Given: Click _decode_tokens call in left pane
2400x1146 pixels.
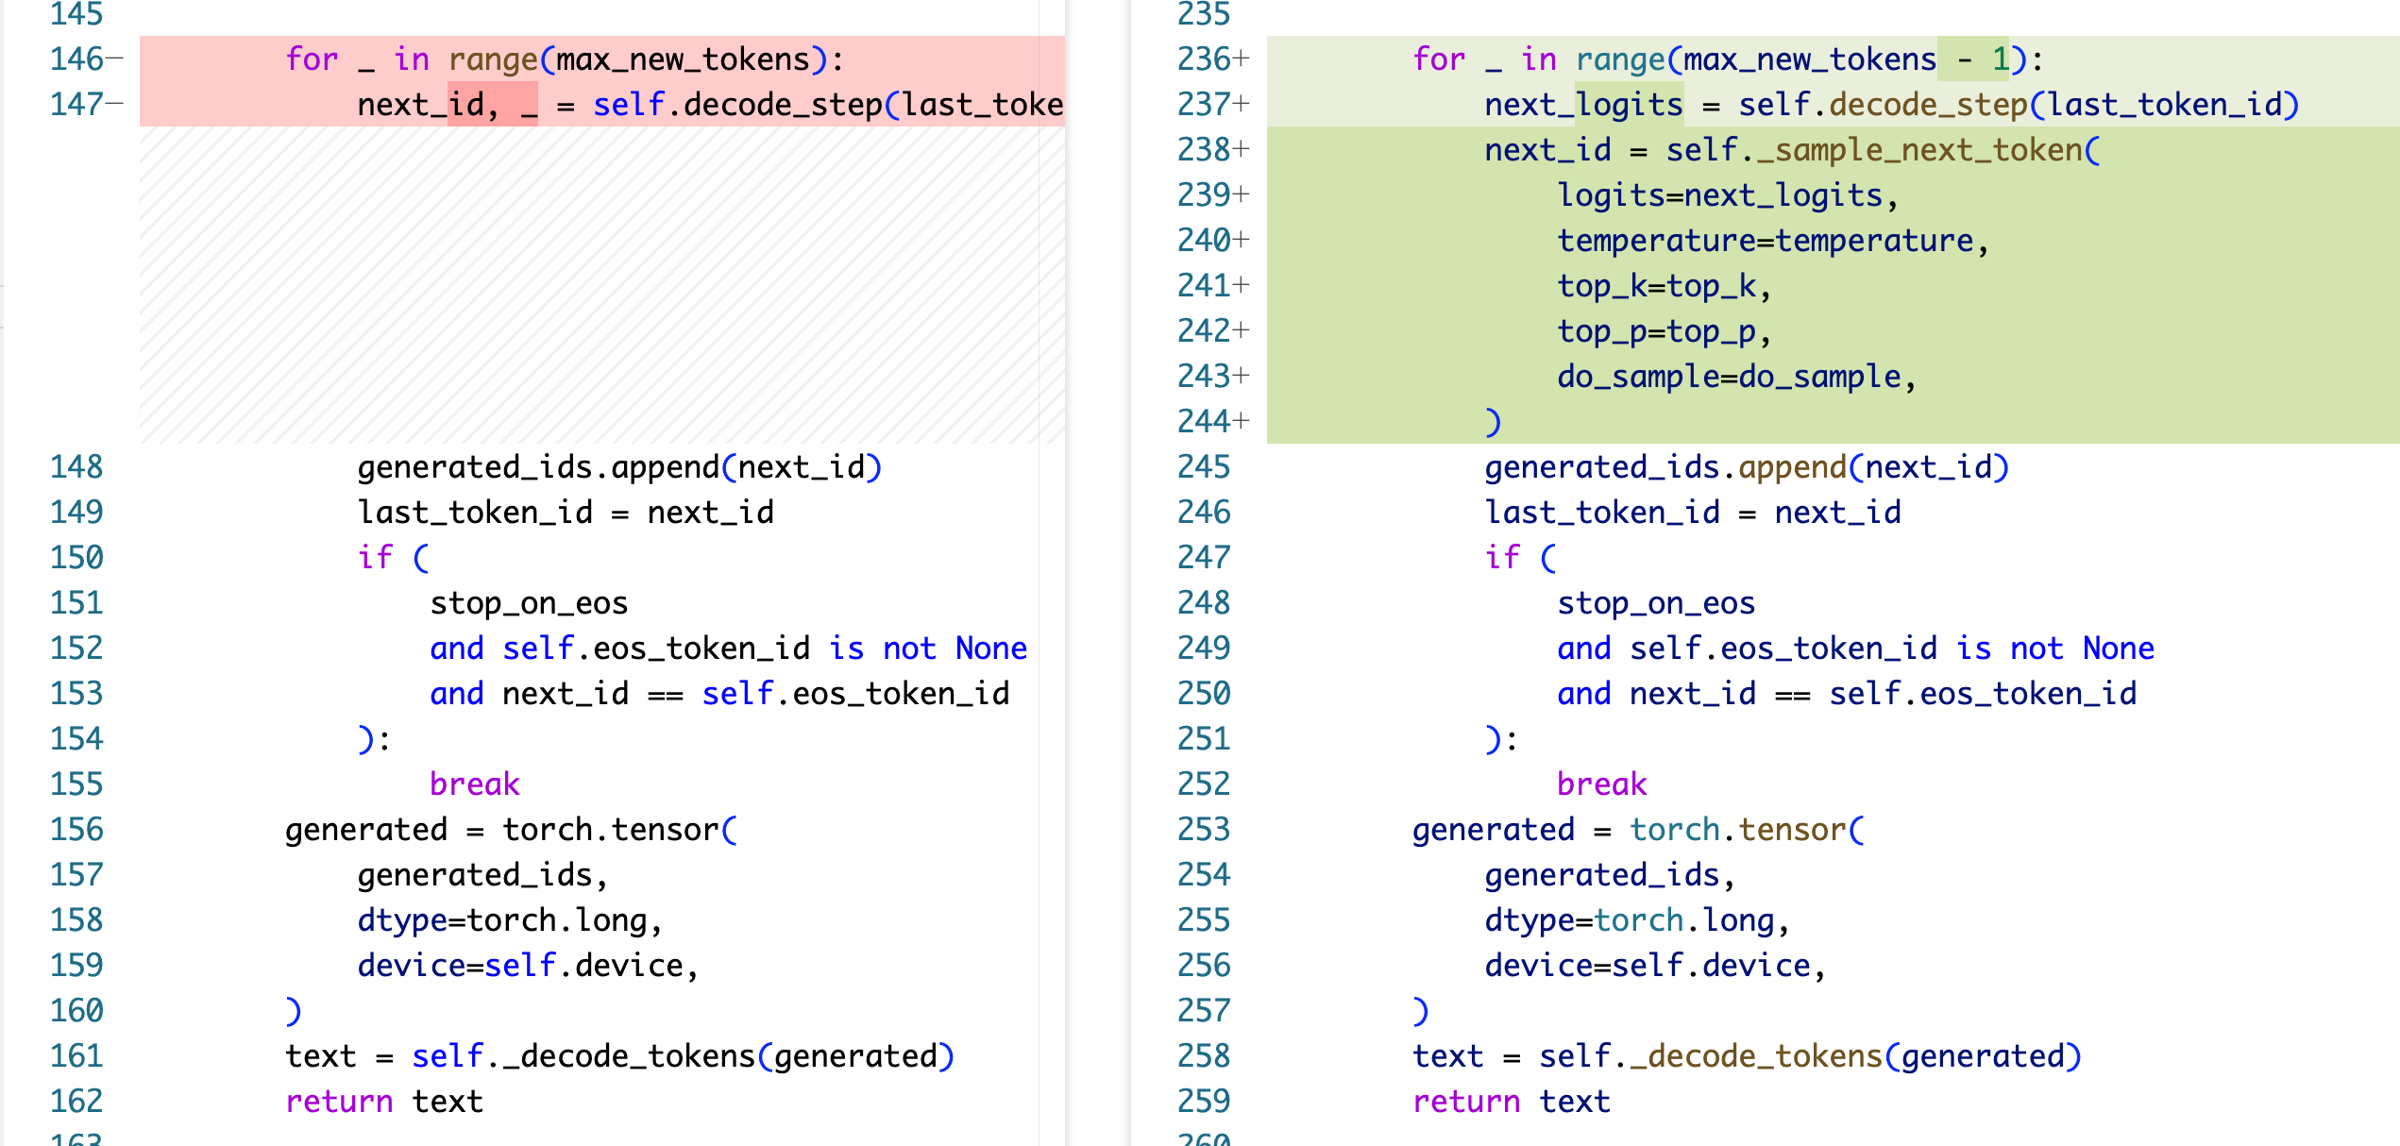Looking at the screenshot, I should [629, 1055].
